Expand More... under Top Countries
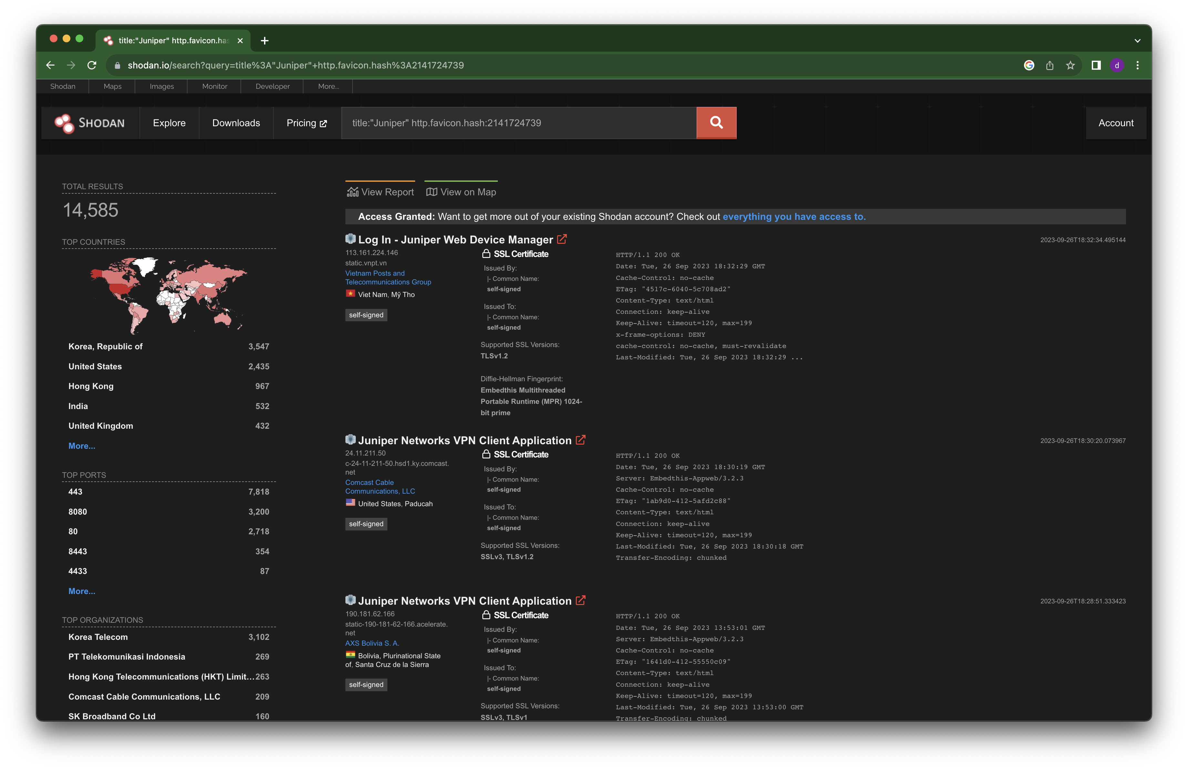The width and height of the screenshot is (1188, 769). [x=82, y=446]
